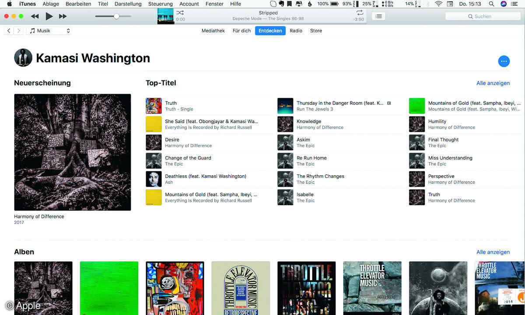This screenshot has width=525, height=315.
Task: Go back with the left chevron
Action: coord(9,31)
